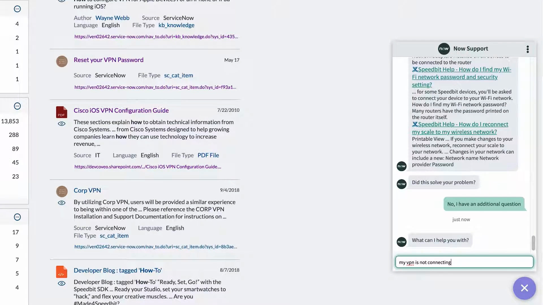Open Cisco iOS VPN Configuration Guide title
Viewport: 543px width, 305px height.
point(121,110)
